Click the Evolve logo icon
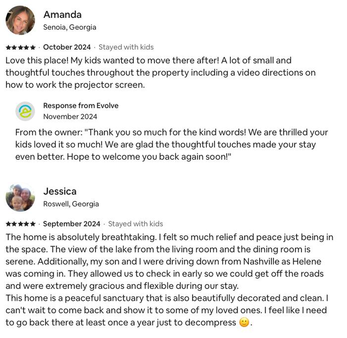Screen dimensions: 347x338 [x=25, y=111]
